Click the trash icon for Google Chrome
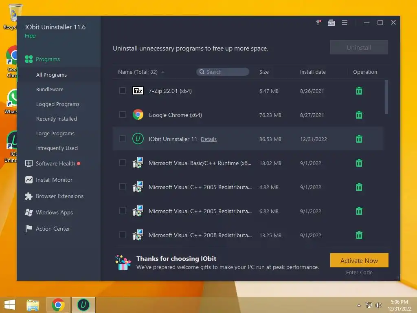The image size is (417, 313). point(359,115)
